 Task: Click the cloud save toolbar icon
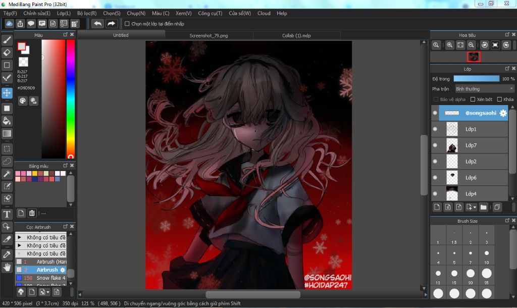pyautogui.click(x=9, y=24)
